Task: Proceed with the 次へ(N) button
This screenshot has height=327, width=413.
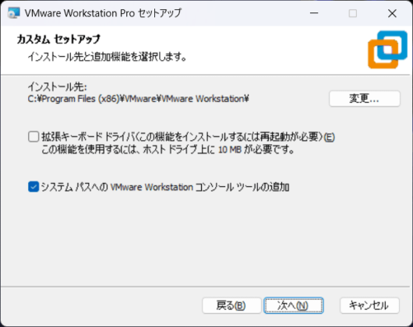Action: (294, 305)
